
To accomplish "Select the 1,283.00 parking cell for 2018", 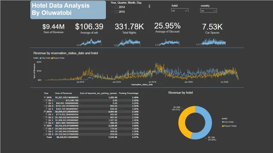I will tap(113, 97).
